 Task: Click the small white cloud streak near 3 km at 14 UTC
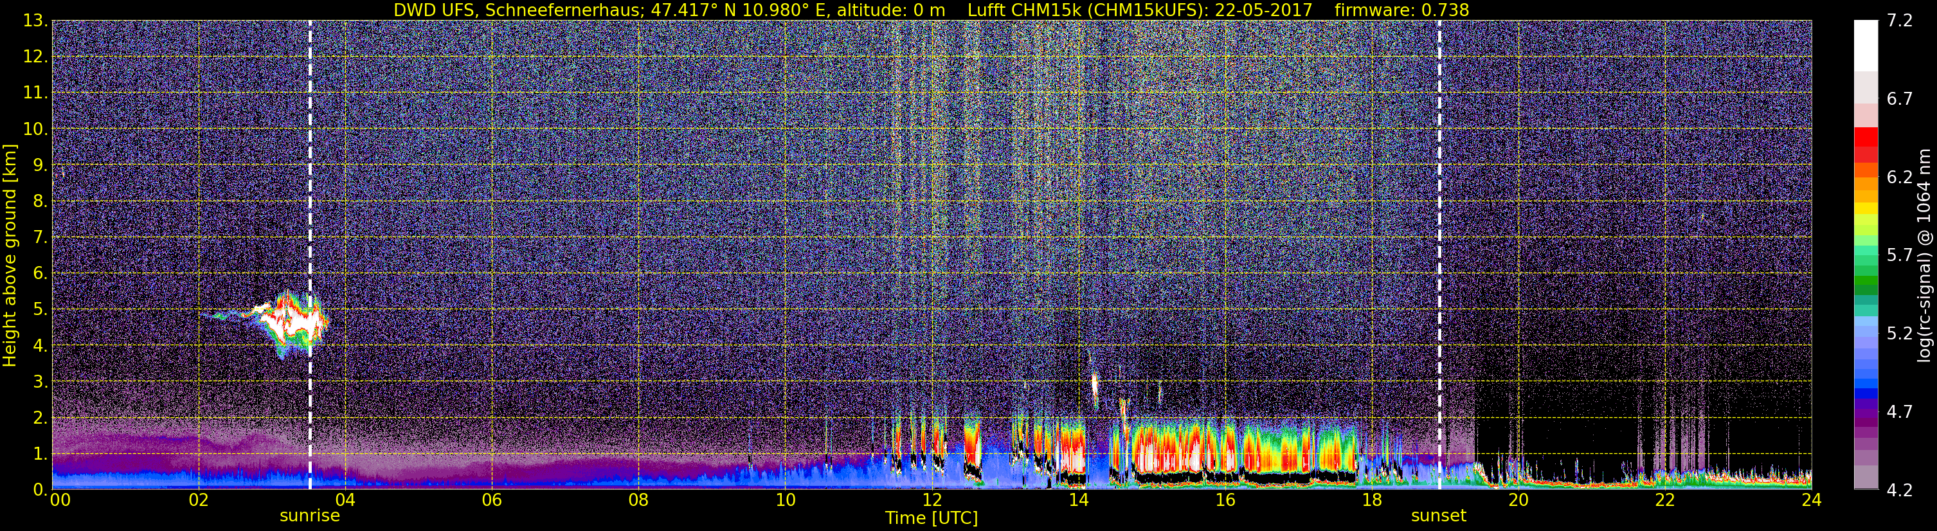click(1094, 388)
